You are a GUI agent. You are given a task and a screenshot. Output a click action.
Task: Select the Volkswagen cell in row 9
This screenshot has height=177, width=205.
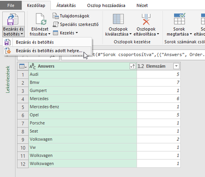click(x=82, y=139)
